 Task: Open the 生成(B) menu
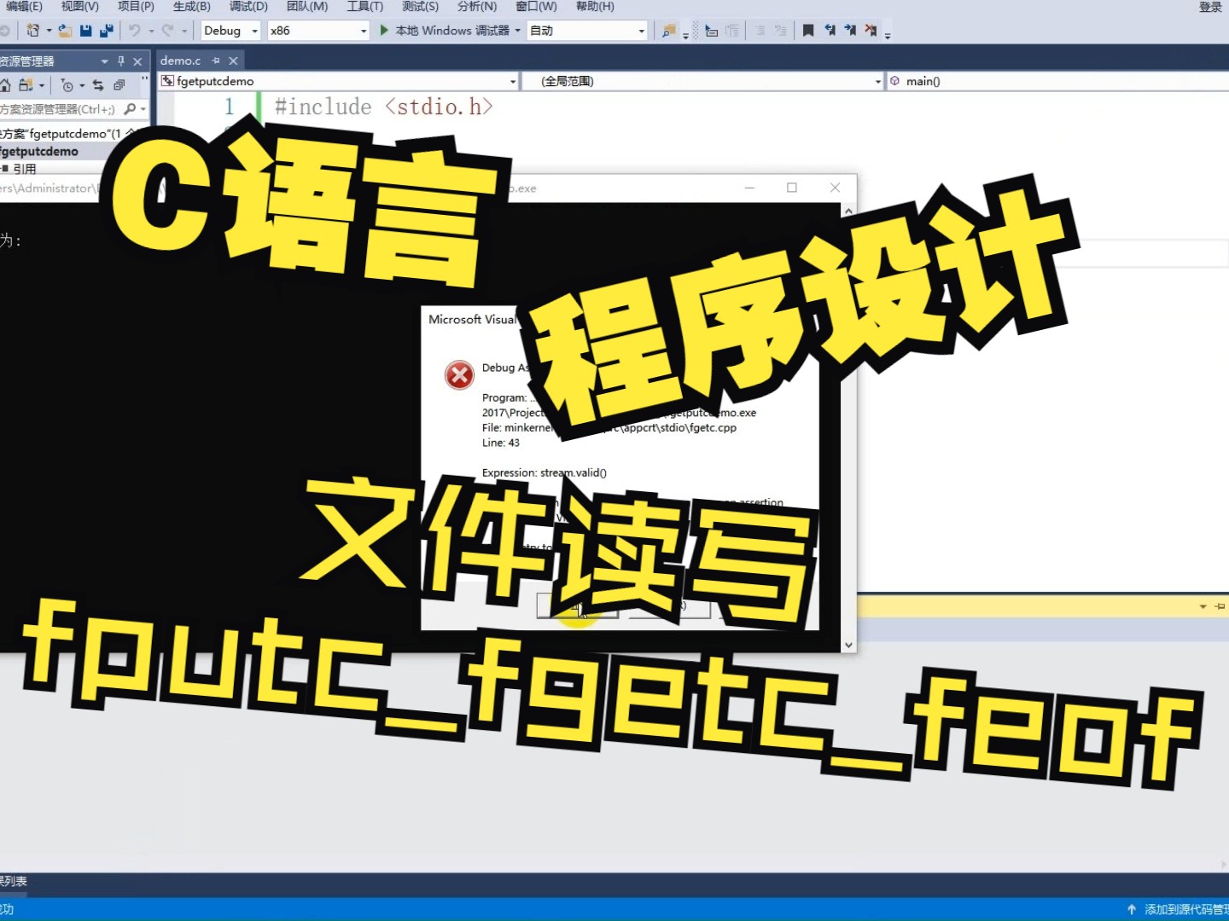(192, 6)
